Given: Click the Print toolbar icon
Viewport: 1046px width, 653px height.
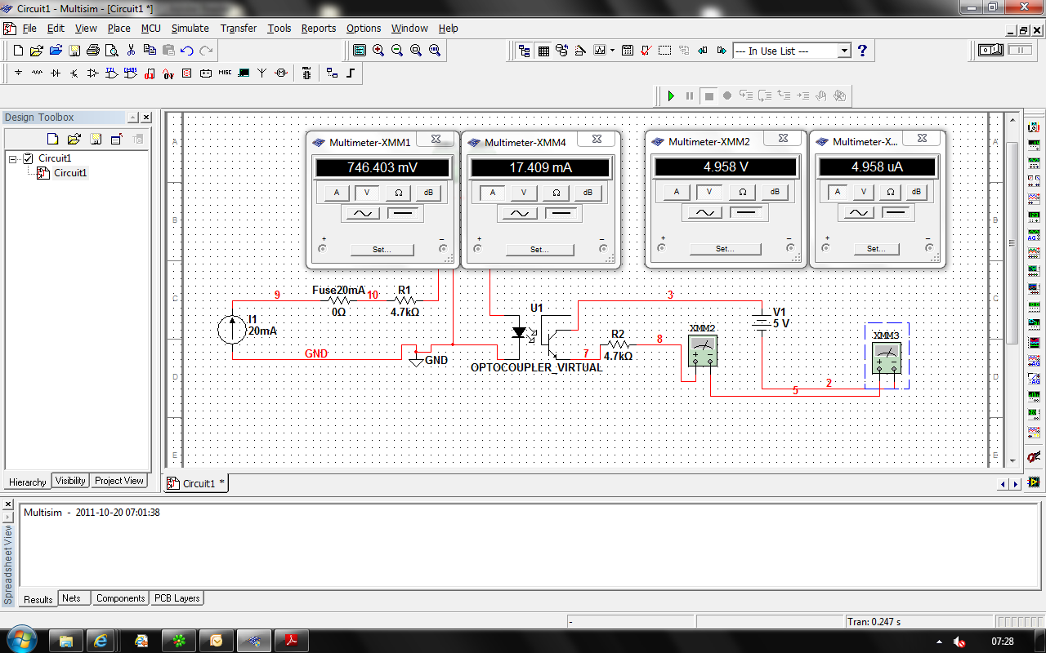Looking at the screenshot, I should pos(93,50).
